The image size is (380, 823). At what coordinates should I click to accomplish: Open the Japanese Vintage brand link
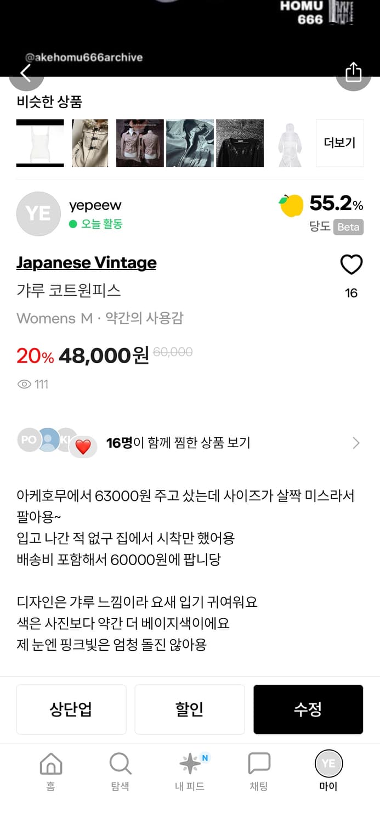click(86, 263)
